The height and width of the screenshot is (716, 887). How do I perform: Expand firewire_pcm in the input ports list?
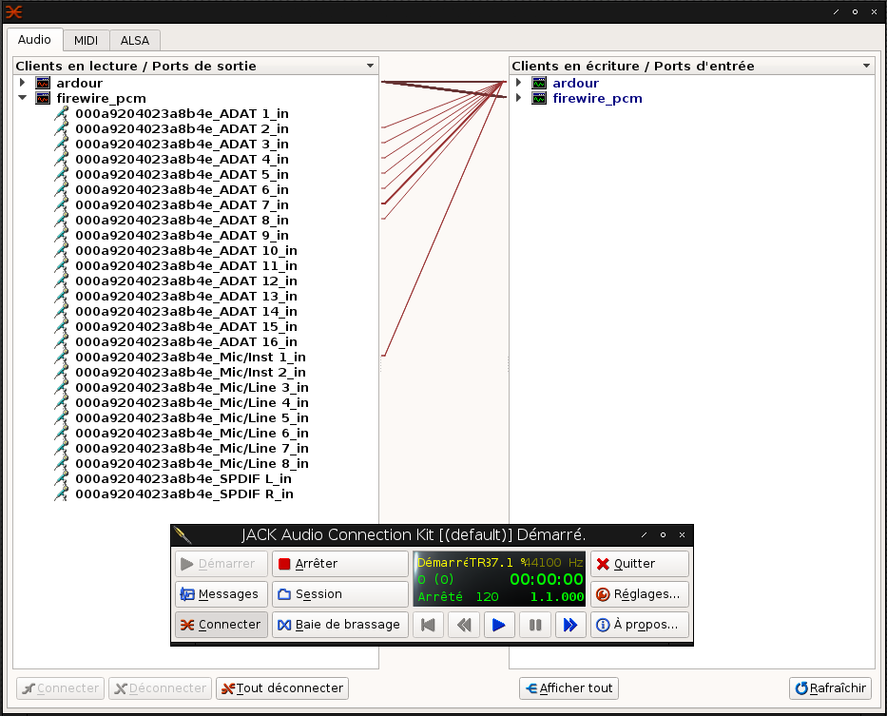[519, 98]
